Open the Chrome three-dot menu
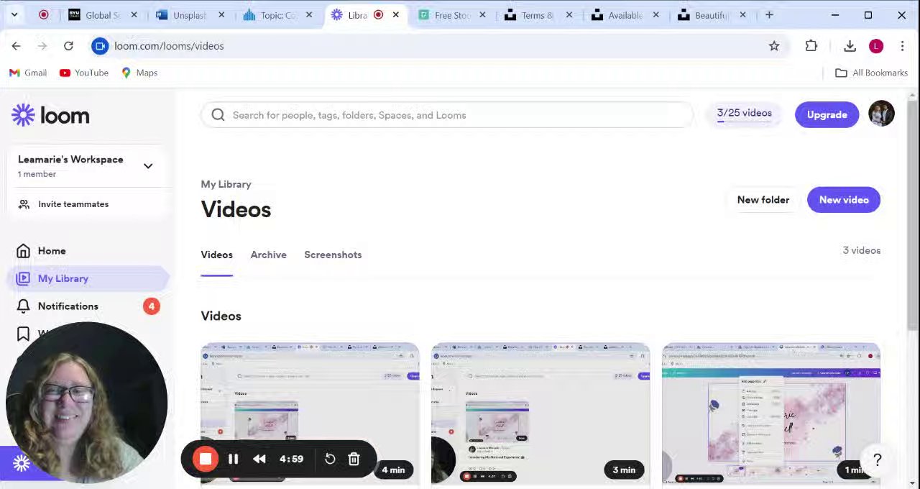The width and height of the screenshot is (920, 489). 902,46
